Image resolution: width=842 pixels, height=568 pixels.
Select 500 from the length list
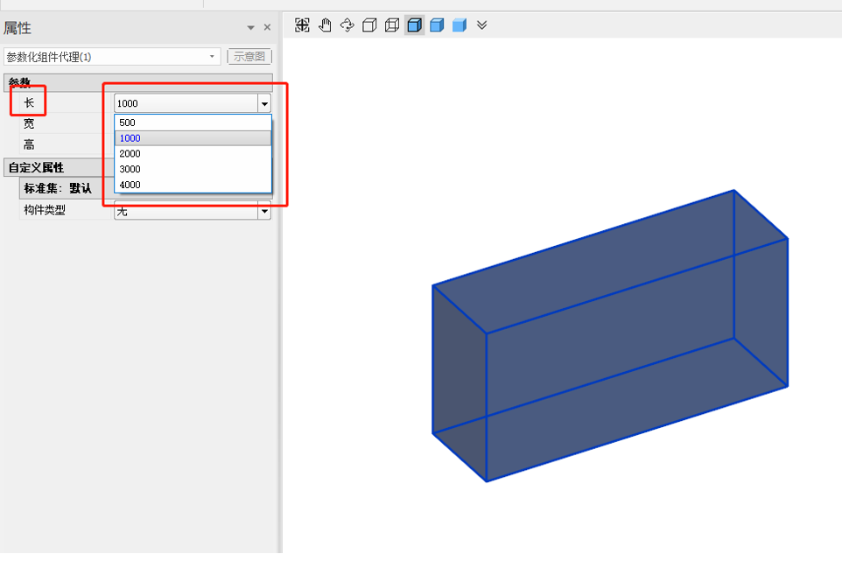point(128,123)
